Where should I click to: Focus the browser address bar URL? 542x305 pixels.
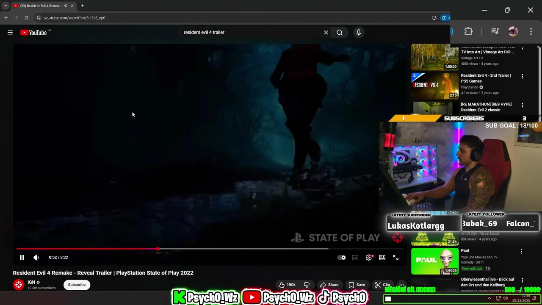(75, 18)
